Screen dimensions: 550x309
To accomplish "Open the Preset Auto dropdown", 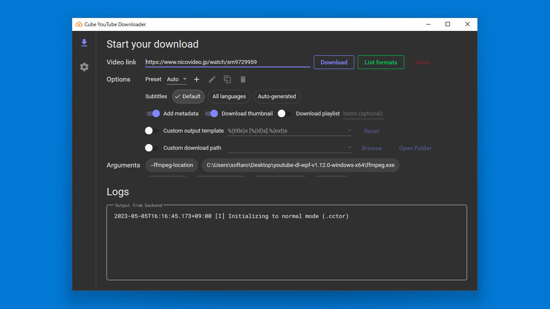I will coord(177,79).
